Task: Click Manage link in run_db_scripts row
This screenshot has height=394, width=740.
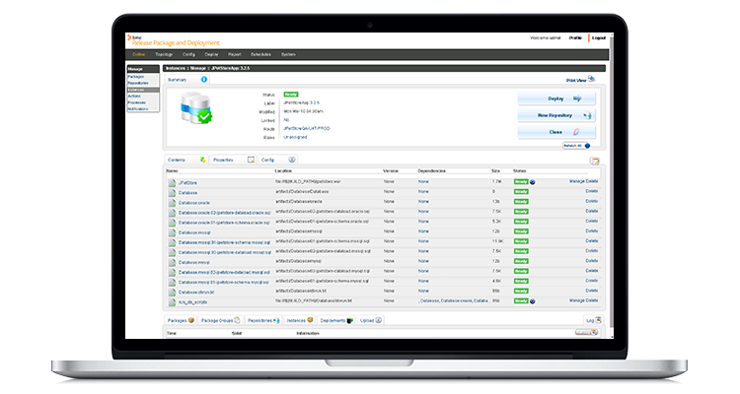Action: (576, 300)
